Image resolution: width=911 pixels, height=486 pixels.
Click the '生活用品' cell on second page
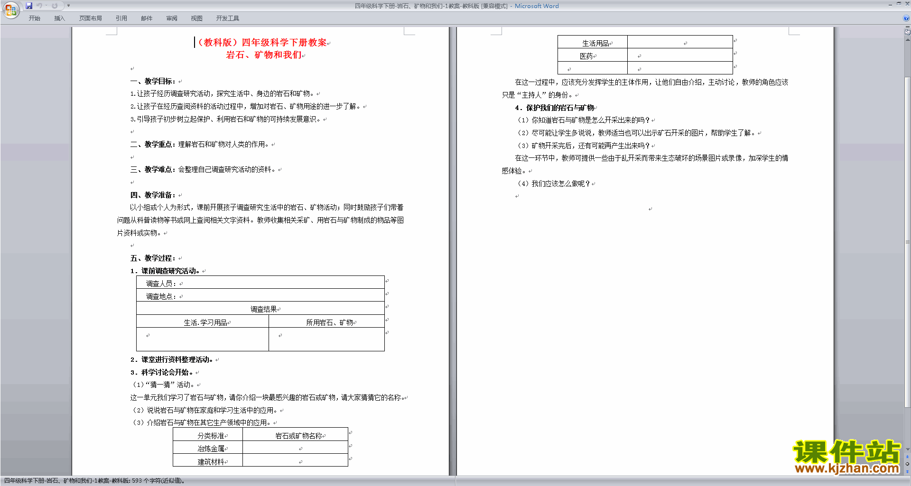(x=593, y=42)
